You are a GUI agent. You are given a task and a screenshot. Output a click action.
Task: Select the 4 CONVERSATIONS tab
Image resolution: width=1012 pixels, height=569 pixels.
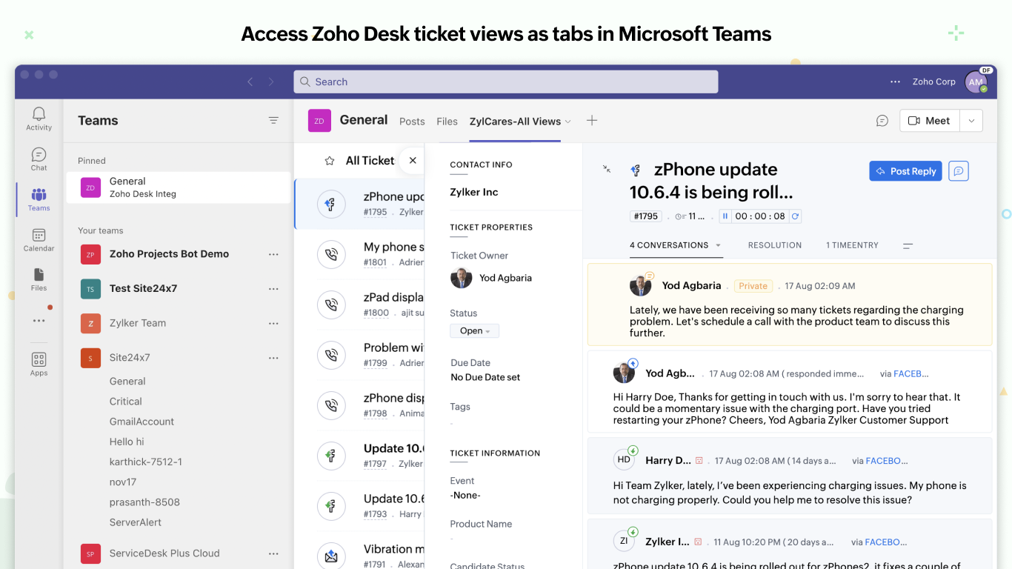(x=669, y=245)
